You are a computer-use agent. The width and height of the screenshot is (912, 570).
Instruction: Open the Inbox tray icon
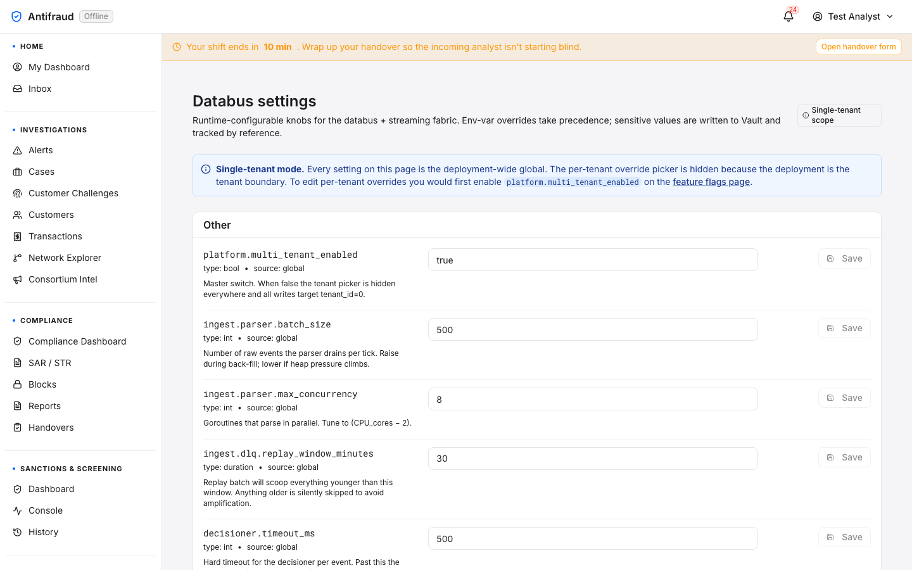(18, 89)
